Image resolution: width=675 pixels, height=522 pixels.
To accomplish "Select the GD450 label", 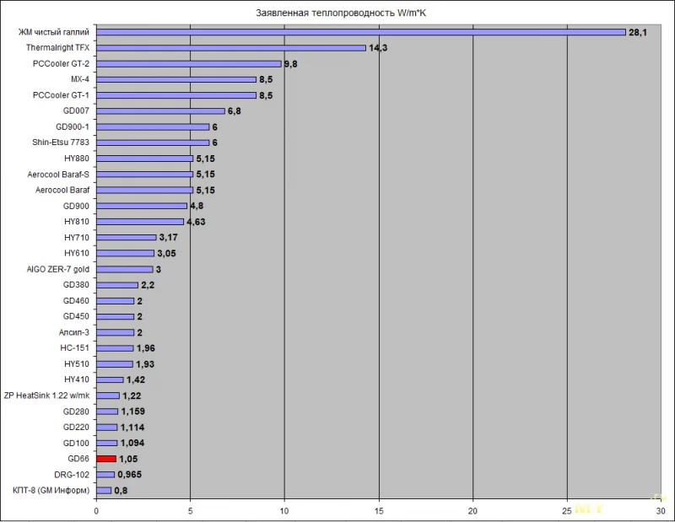I will coord(76,316).
